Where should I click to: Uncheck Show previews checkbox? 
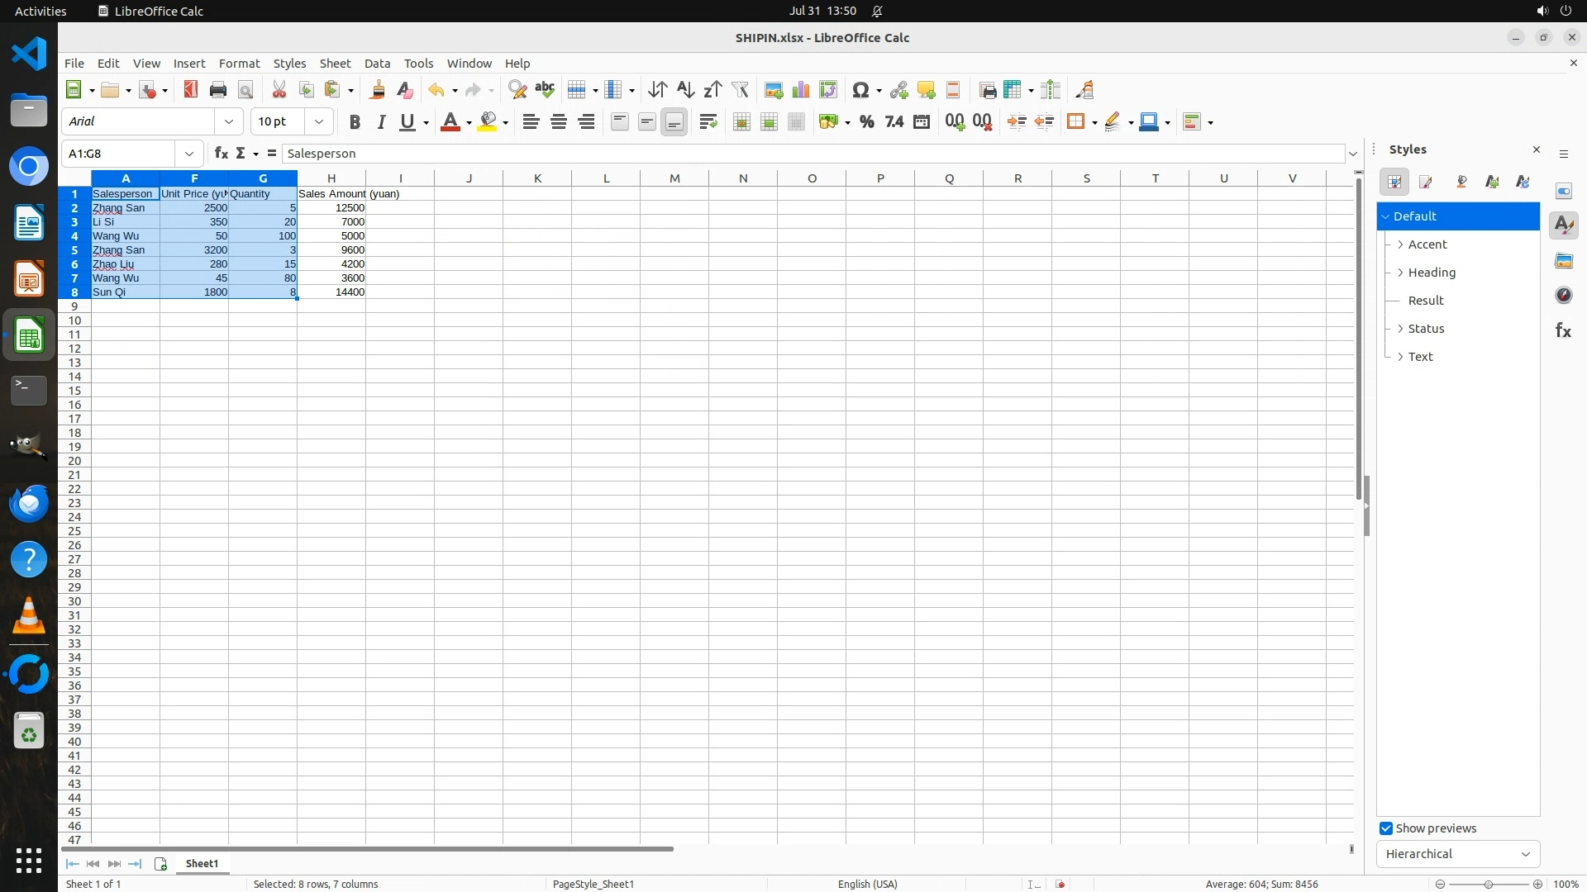point(1386,828)
